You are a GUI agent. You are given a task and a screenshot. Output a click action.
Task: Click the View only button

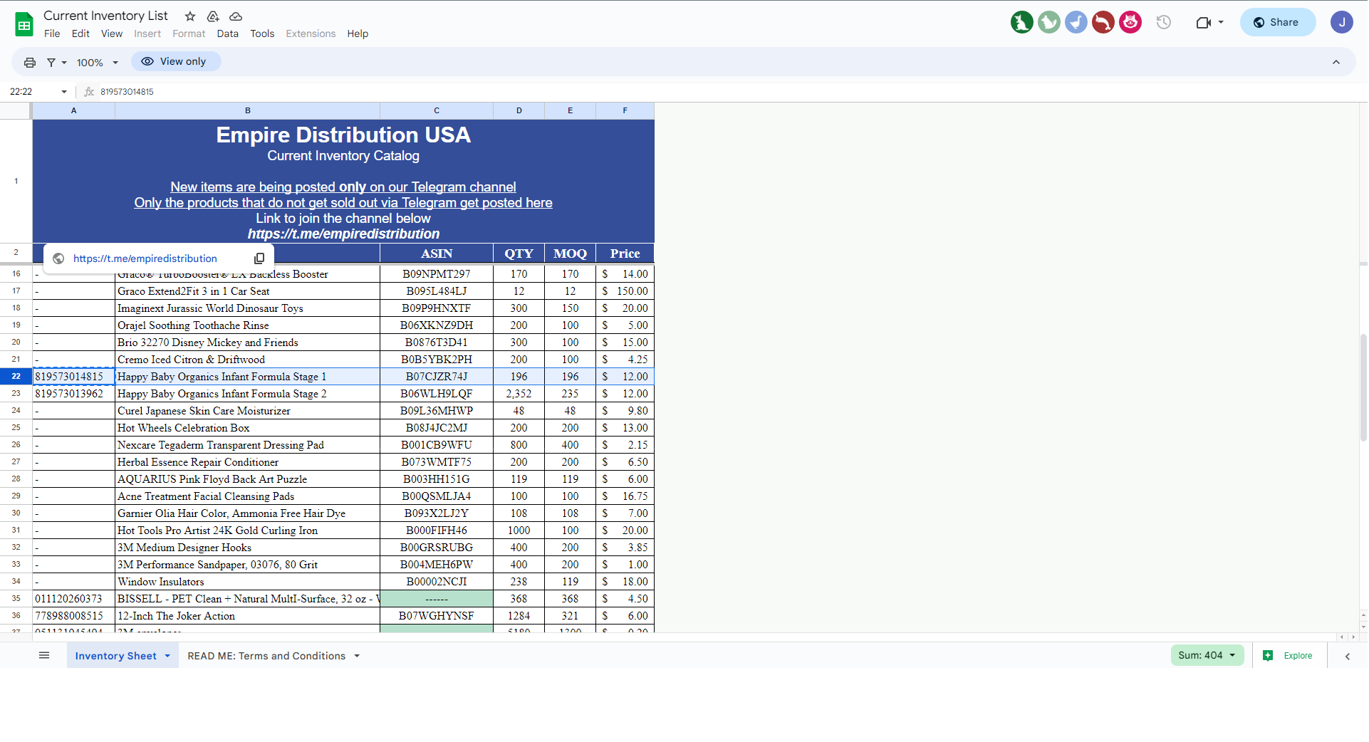pos(176,61)
